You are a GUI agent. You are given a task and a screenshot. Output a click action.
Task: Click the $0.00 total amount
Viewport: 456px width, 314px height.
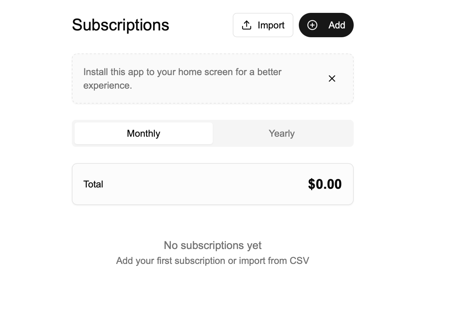point(325,184)
